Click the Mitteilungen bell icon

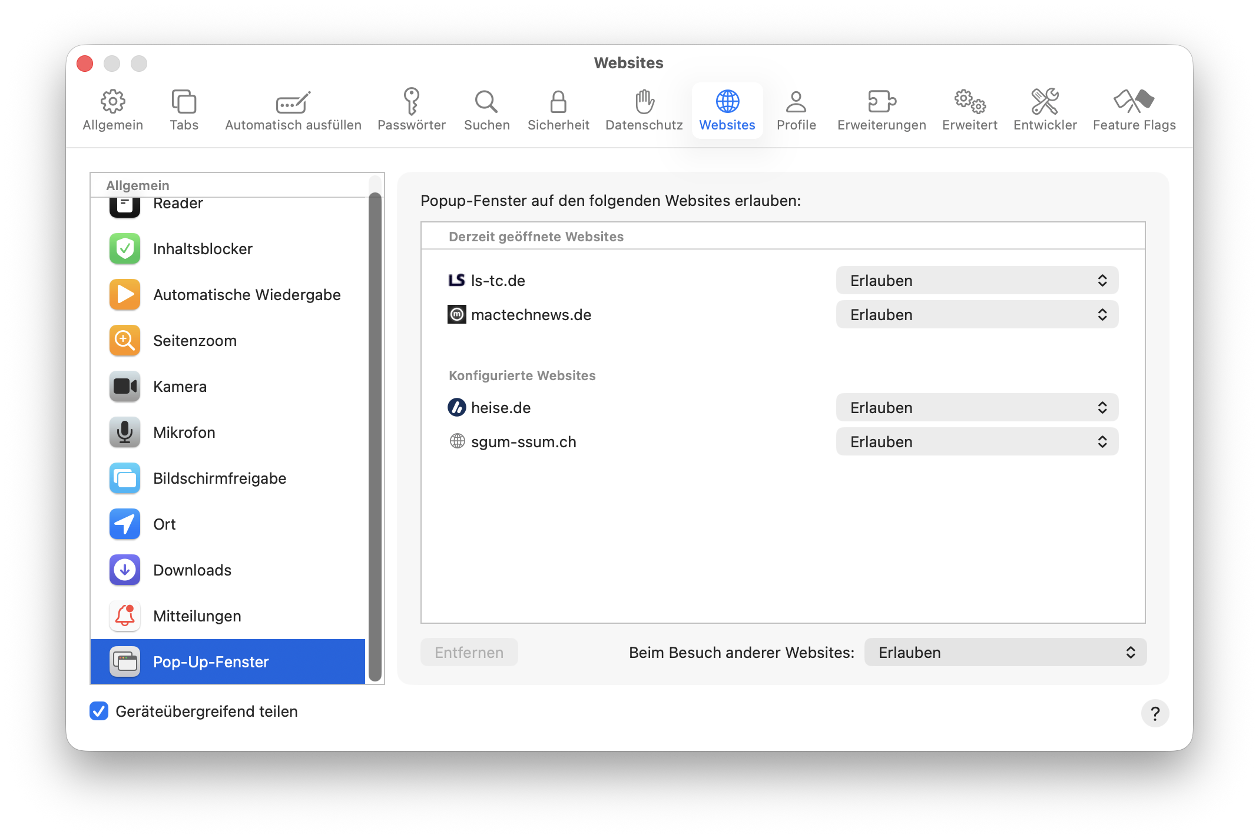(x=125, y=616)
